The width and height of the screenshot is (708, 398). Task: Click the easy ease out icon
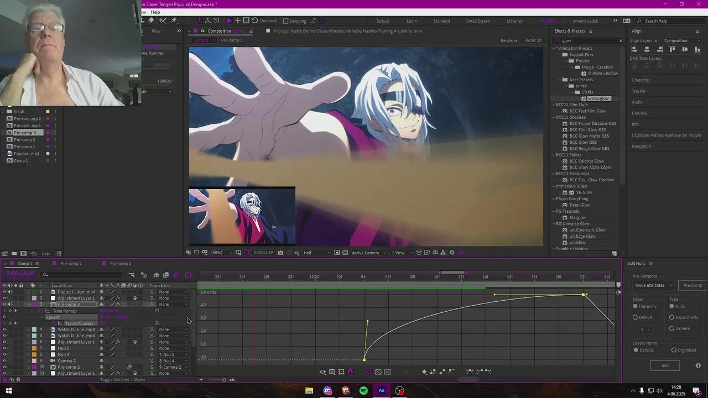click(x=489, y=372)
